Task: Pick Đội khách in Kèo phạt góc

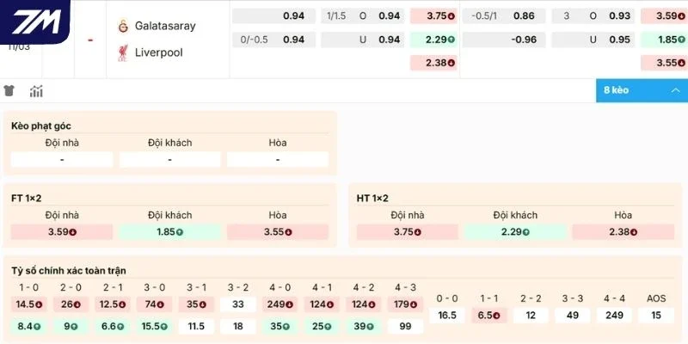Action: [169, 160]
